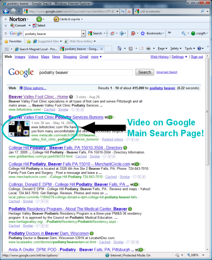This screenshot has height=260, width=212.
Task: Click the plus icon beside Show options
Action: click(21, 88)
